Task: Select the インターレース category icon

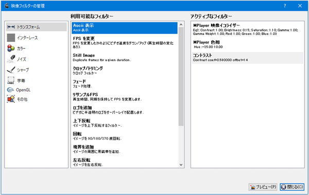Action: (x=11, y=38)
